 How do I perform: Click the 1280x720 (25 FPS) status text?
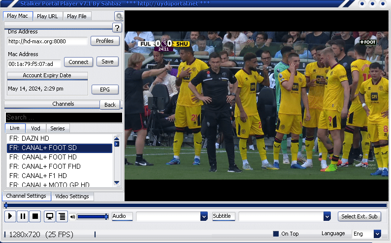[x=41, y=235]
